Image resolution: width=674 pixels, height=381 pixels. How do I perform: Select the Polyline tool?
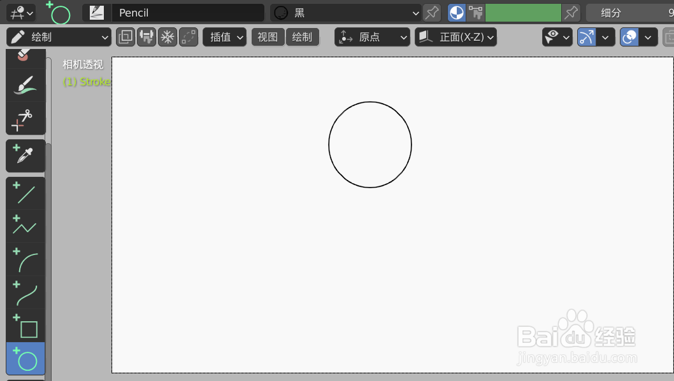25,225
